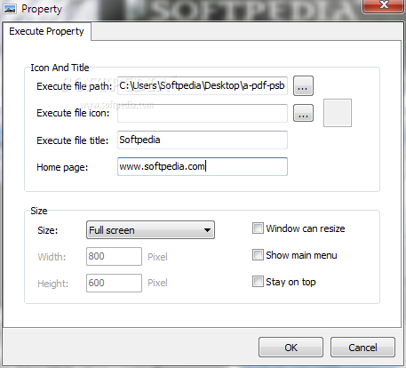Click the Execute file title field
406x368 pixels.
203,140
